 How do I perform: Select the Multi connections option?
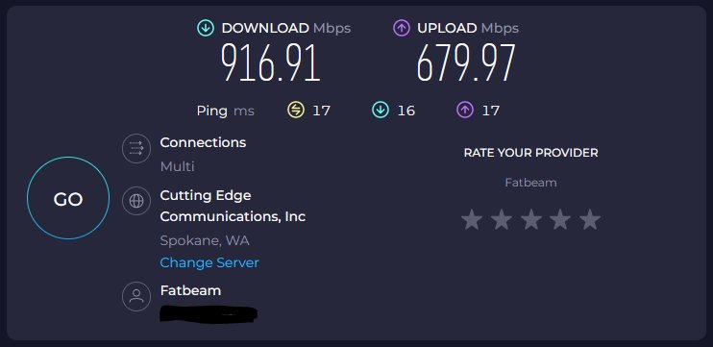pos(178,166)
